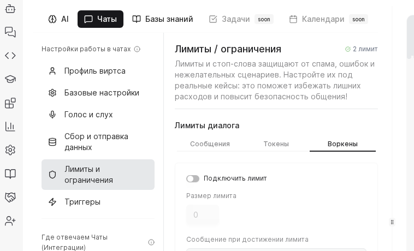Switch to the 'Базы знаний' tab
This screenshot has width=414, height=251.
click(x=163, y=19)
